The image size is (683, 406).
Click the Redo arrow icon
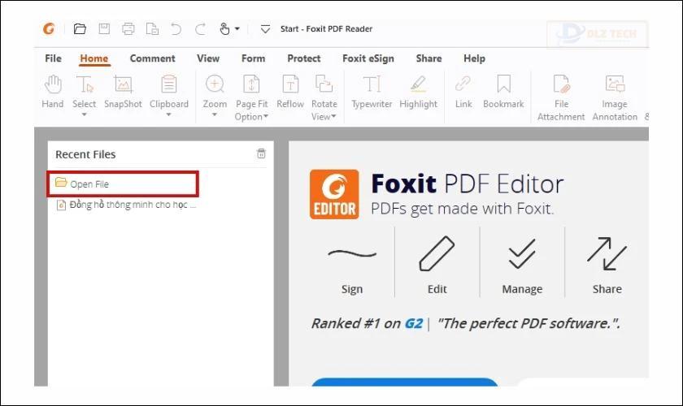[200, 28]
